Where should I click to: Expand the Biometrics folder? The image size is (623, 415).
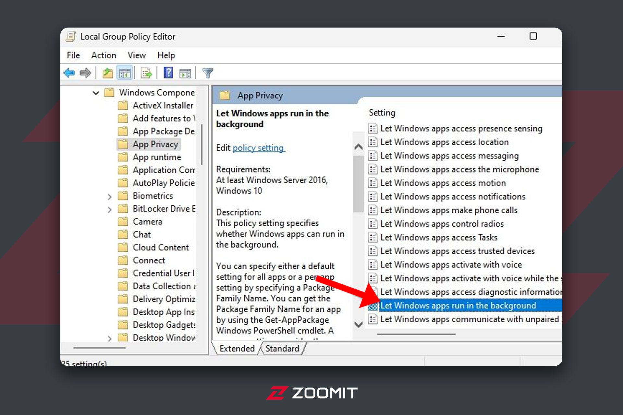point(109,196)
